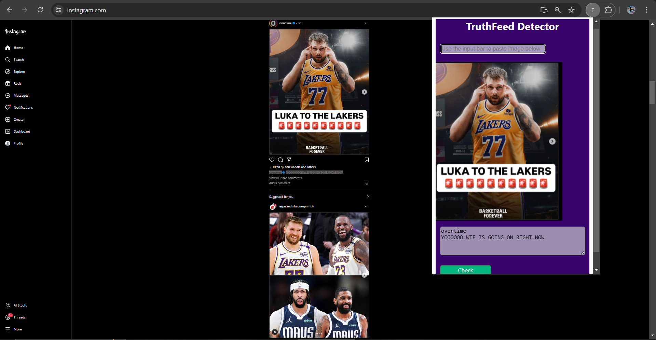
Task: Open the espn username link
Action: [x=283, y=206]
